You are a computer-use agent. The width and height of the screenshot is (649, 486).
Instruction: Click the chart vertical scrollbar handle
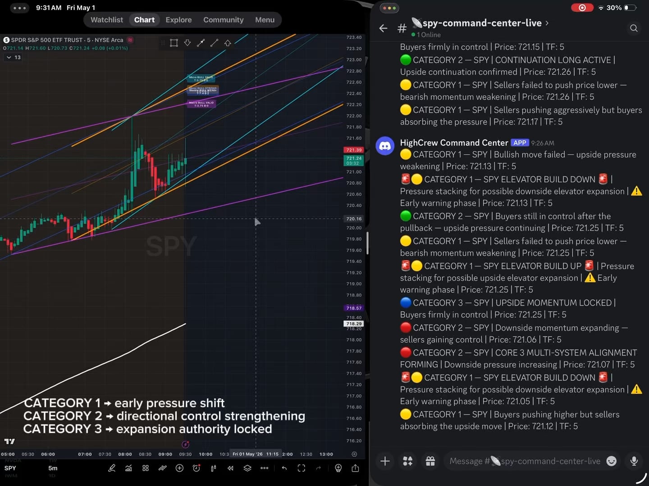click(x=368, y=243)
